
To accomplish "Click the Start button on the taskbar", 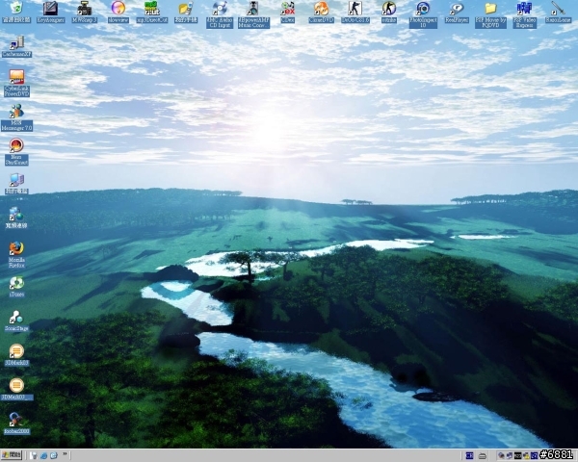I will point(11,455).
